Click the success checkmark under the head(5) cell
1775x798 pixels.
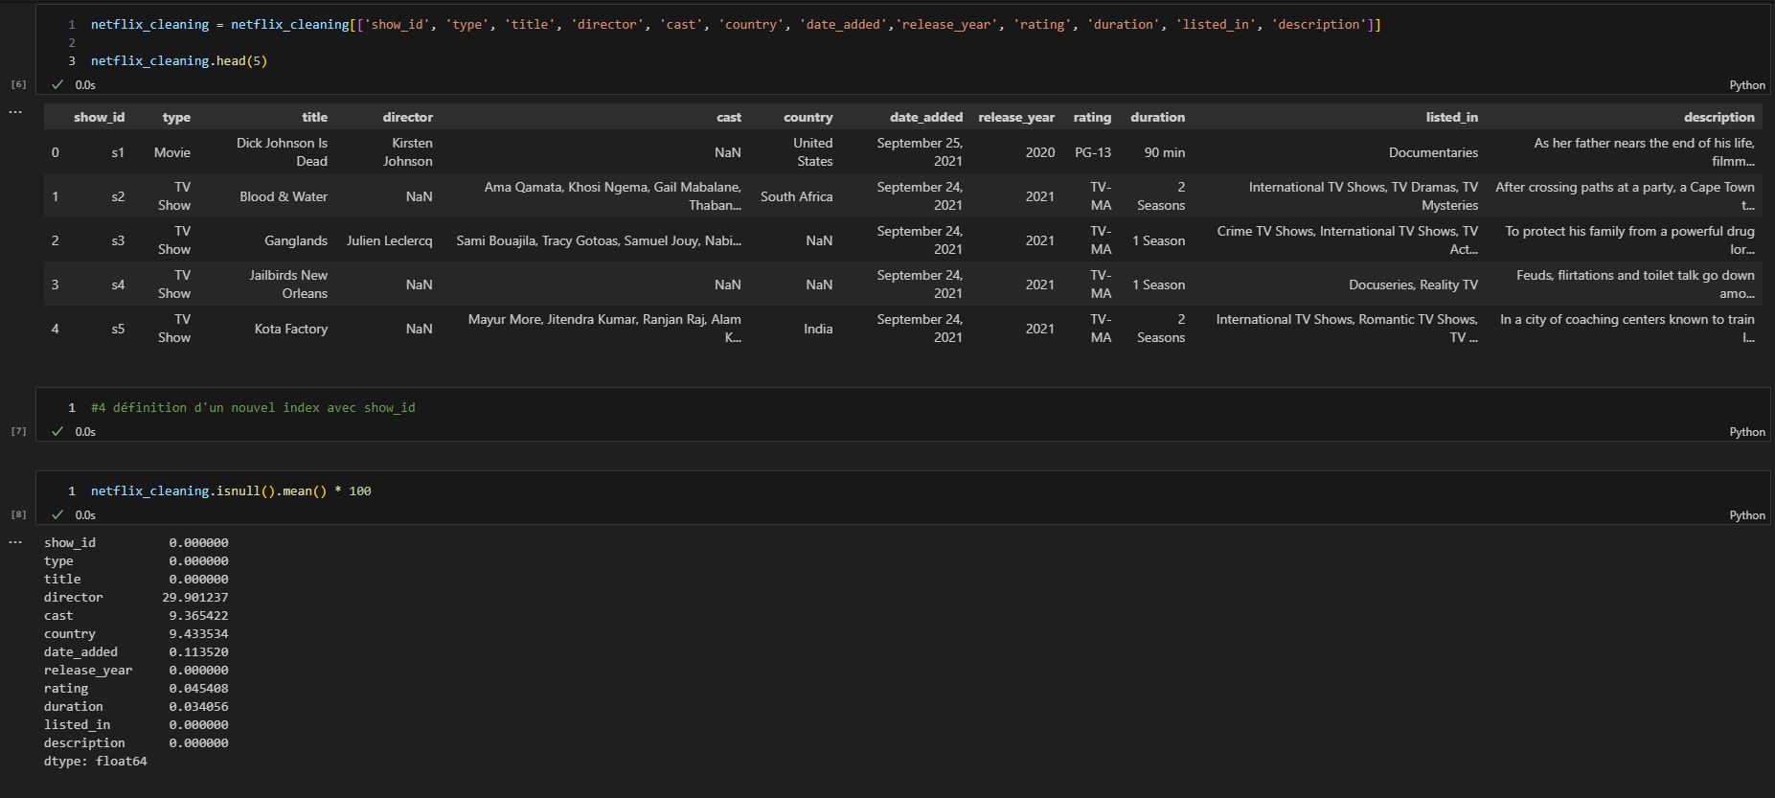point(57,85)
